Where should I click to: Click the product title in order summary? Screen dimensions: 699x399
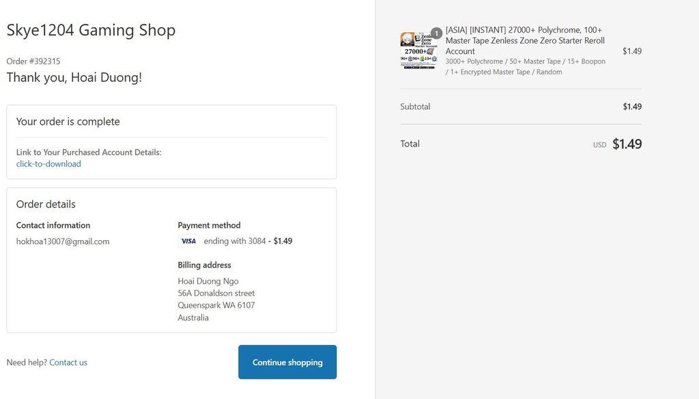[x=525, y=40]
